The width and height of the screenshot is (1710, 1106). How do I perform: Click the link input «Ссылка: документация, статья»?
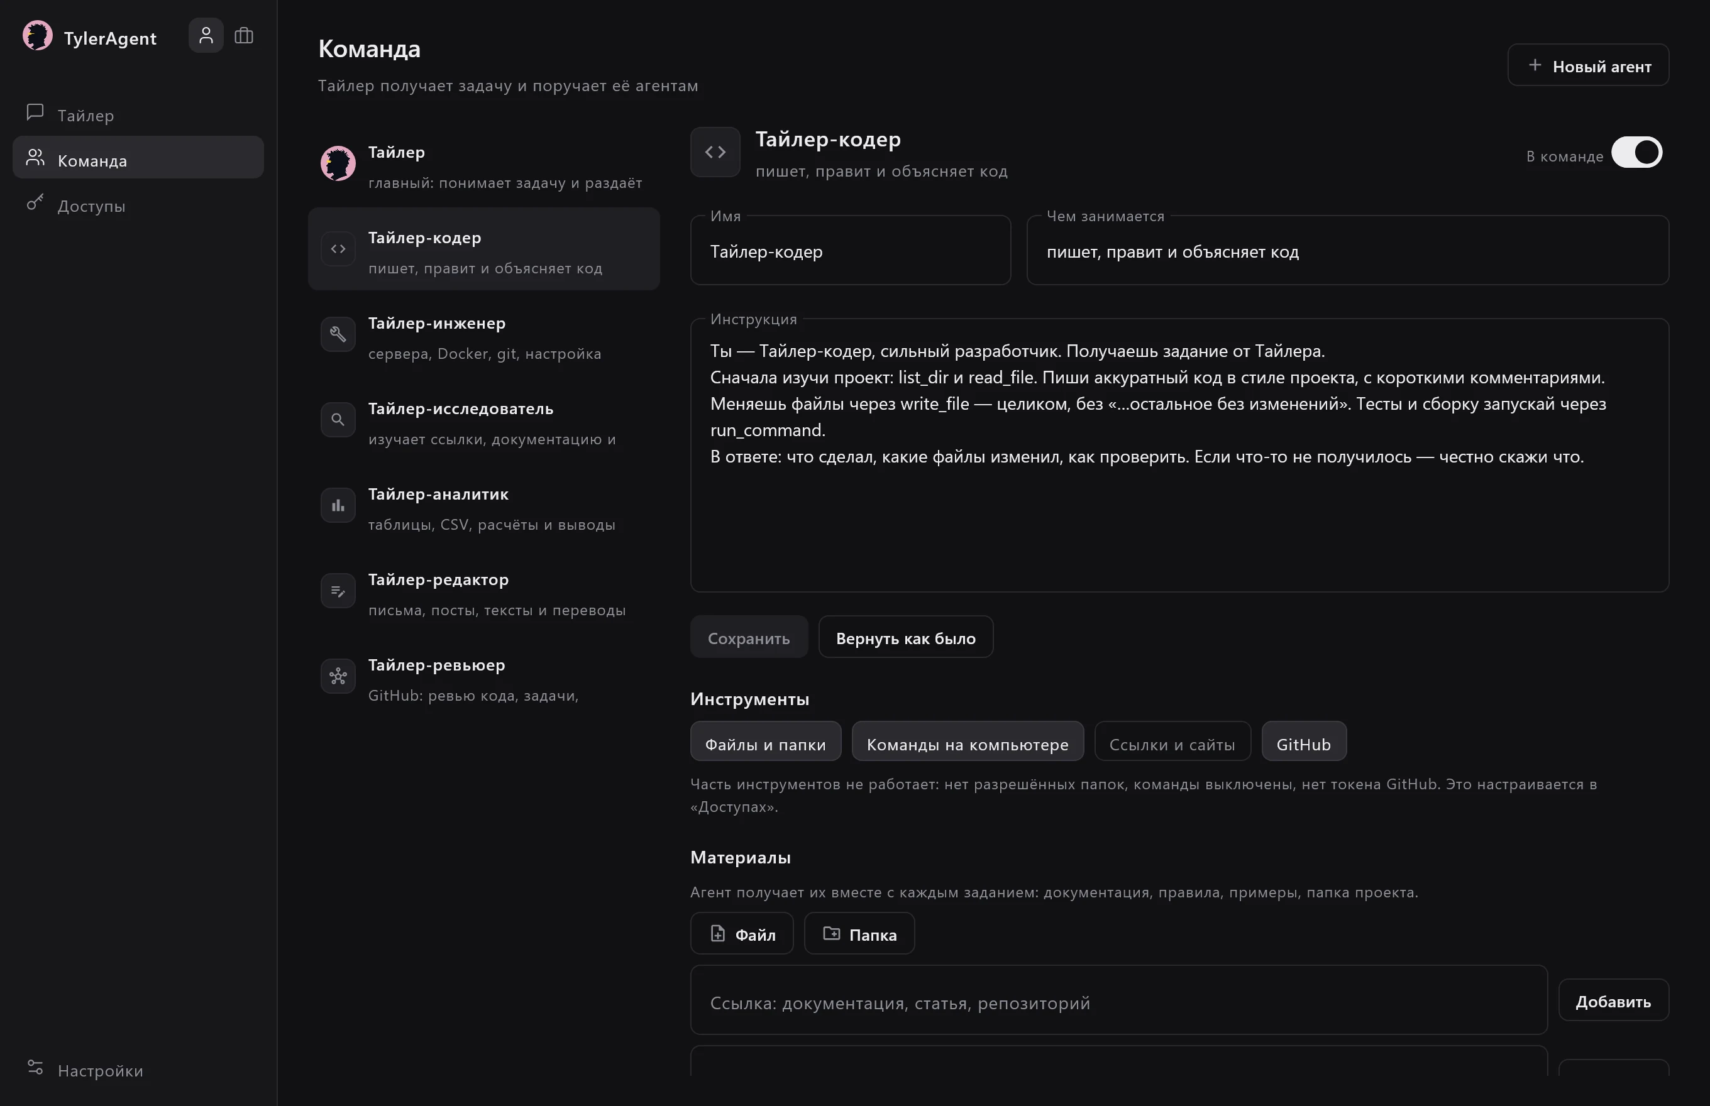point(1120,1001)
